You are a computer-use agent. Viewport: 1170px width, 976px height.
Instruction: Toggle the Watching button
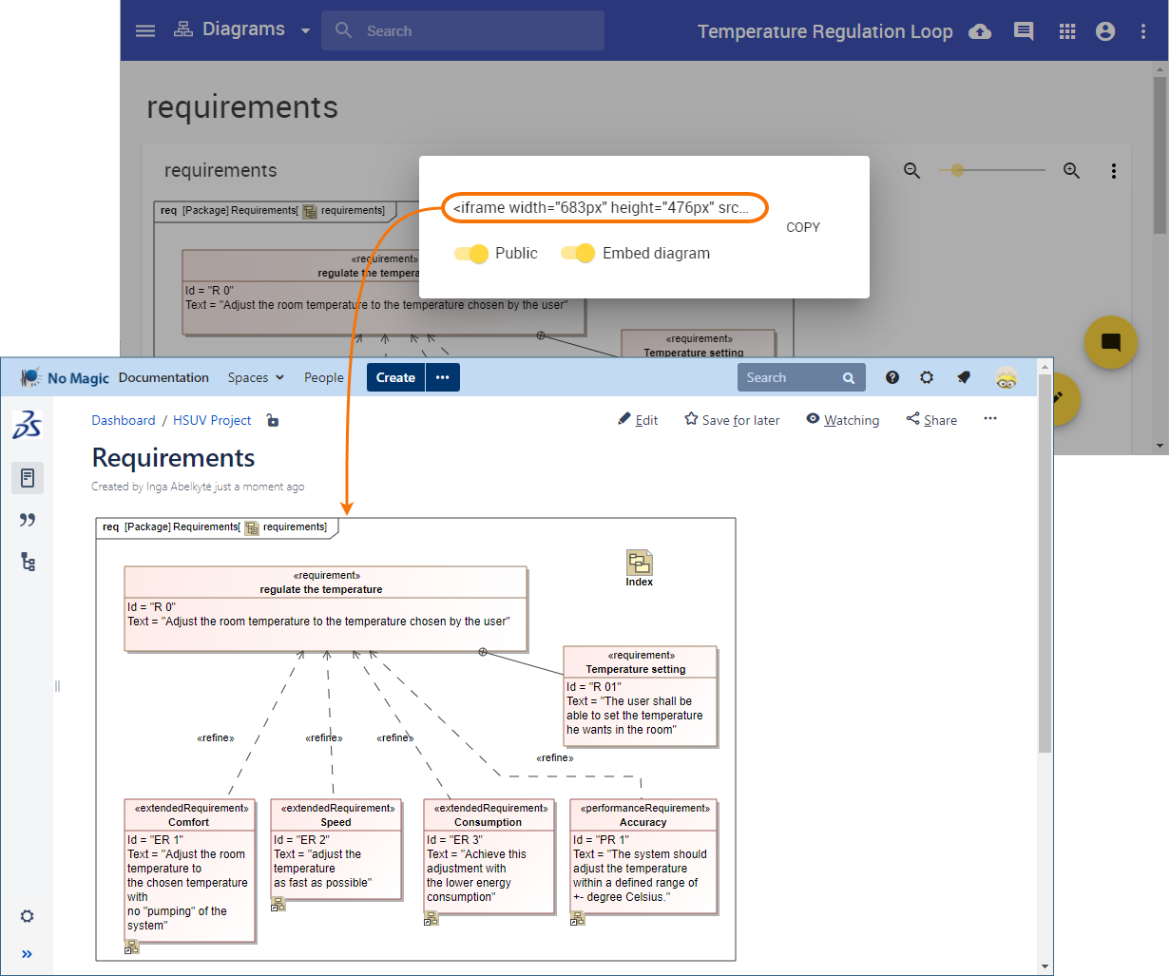(x=842, y=420)
